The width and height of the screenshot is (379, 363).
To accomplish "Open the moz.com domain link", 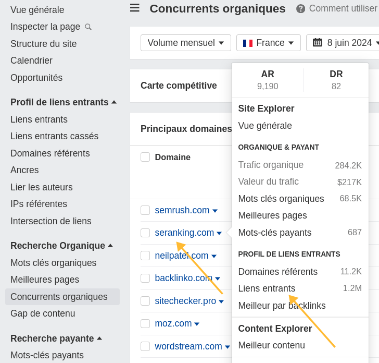I will click(x=173, y=323).
